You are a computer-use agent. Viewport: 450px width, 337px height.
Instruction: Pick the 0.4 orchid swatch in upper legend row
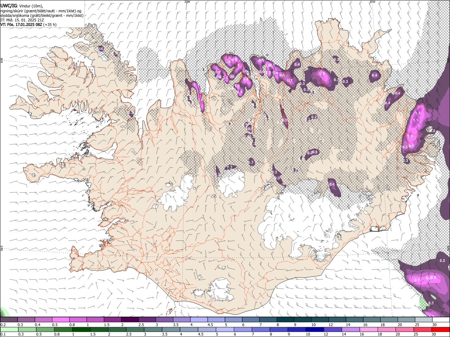point(43,320)
